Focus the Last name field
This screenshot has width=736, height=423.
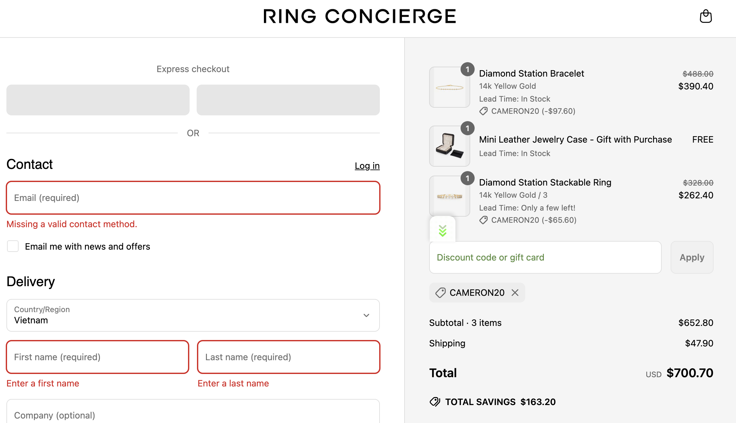pyautogui.click(x=288, y=357)
